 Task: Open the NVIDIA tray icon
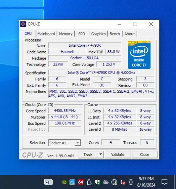(64, 182)
